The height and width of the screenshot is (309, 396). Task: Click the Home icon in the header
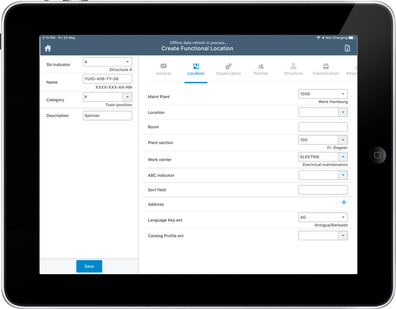[x=48, y=48]
